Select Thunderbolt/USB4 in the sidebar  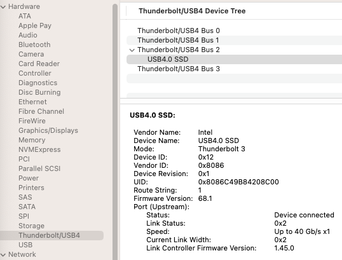pos(51,235)
